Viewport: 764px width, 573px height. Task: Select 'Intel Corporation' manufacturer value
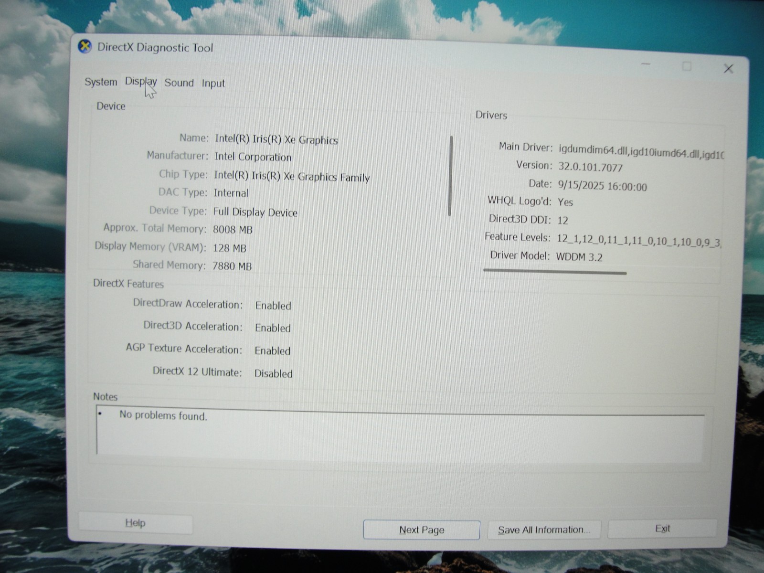coord(253,157)
